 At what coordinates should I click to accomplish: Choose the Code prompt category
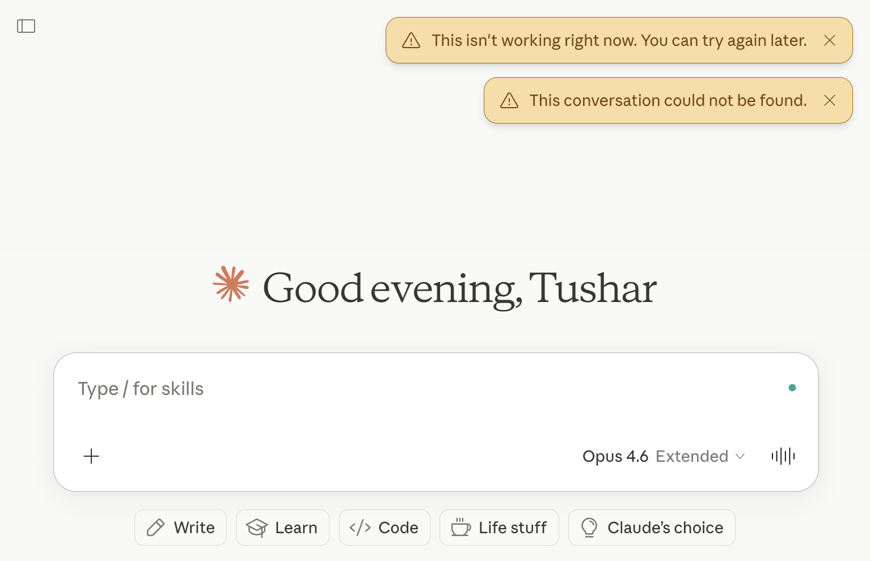point(385,528)
